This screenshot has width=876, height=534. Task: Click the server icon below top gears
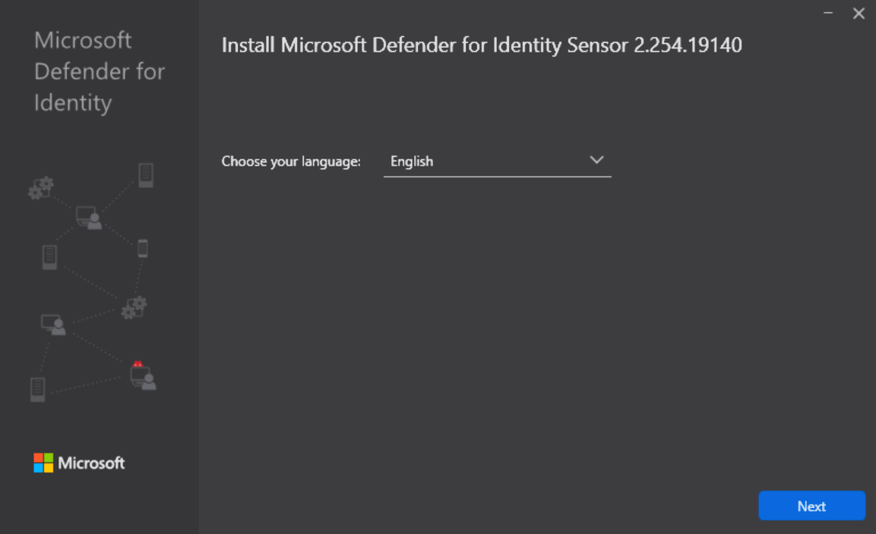tap(49, 257)
